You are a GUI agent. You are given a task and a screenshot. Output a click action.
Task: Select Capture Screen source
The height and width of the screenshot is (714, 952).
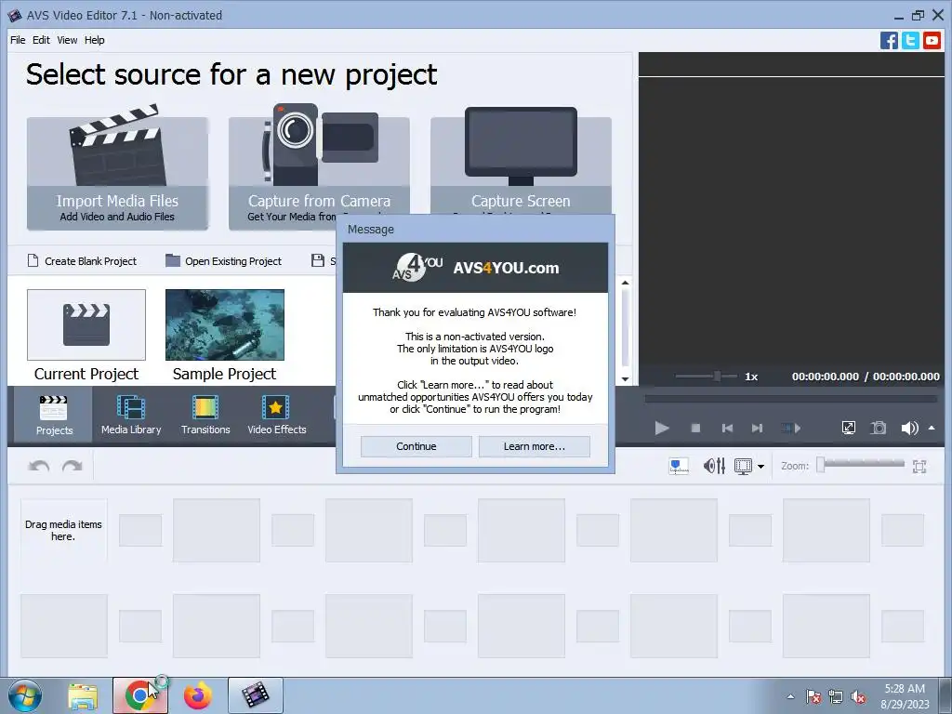coord(521,162)
